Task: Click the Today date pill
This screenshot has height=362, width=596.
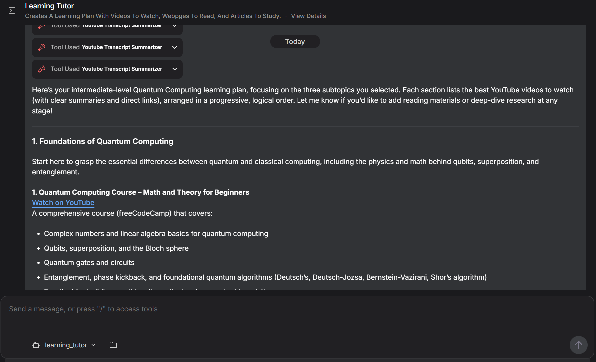Action: (x=295, y=42)
